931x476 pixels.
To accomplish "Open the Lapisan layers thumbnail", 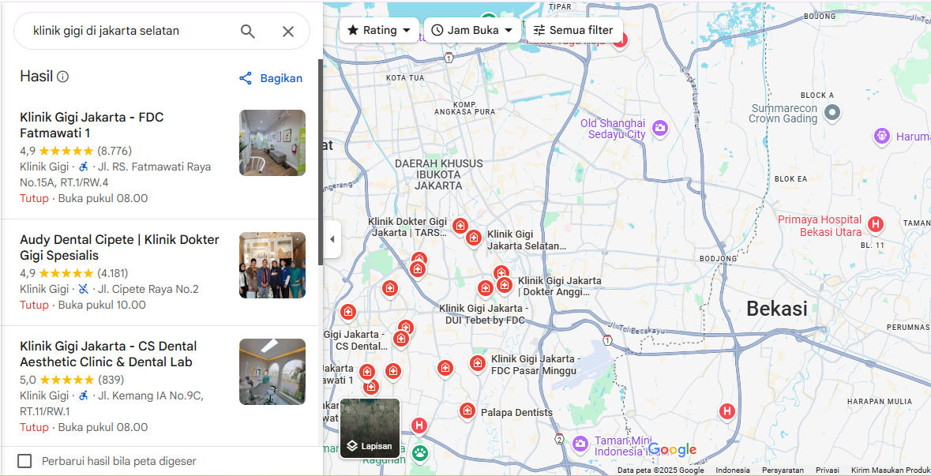I will pos(370,429).
